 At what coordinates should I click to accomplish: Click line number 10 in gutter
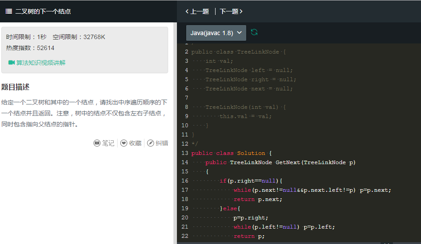coord(185,126)
